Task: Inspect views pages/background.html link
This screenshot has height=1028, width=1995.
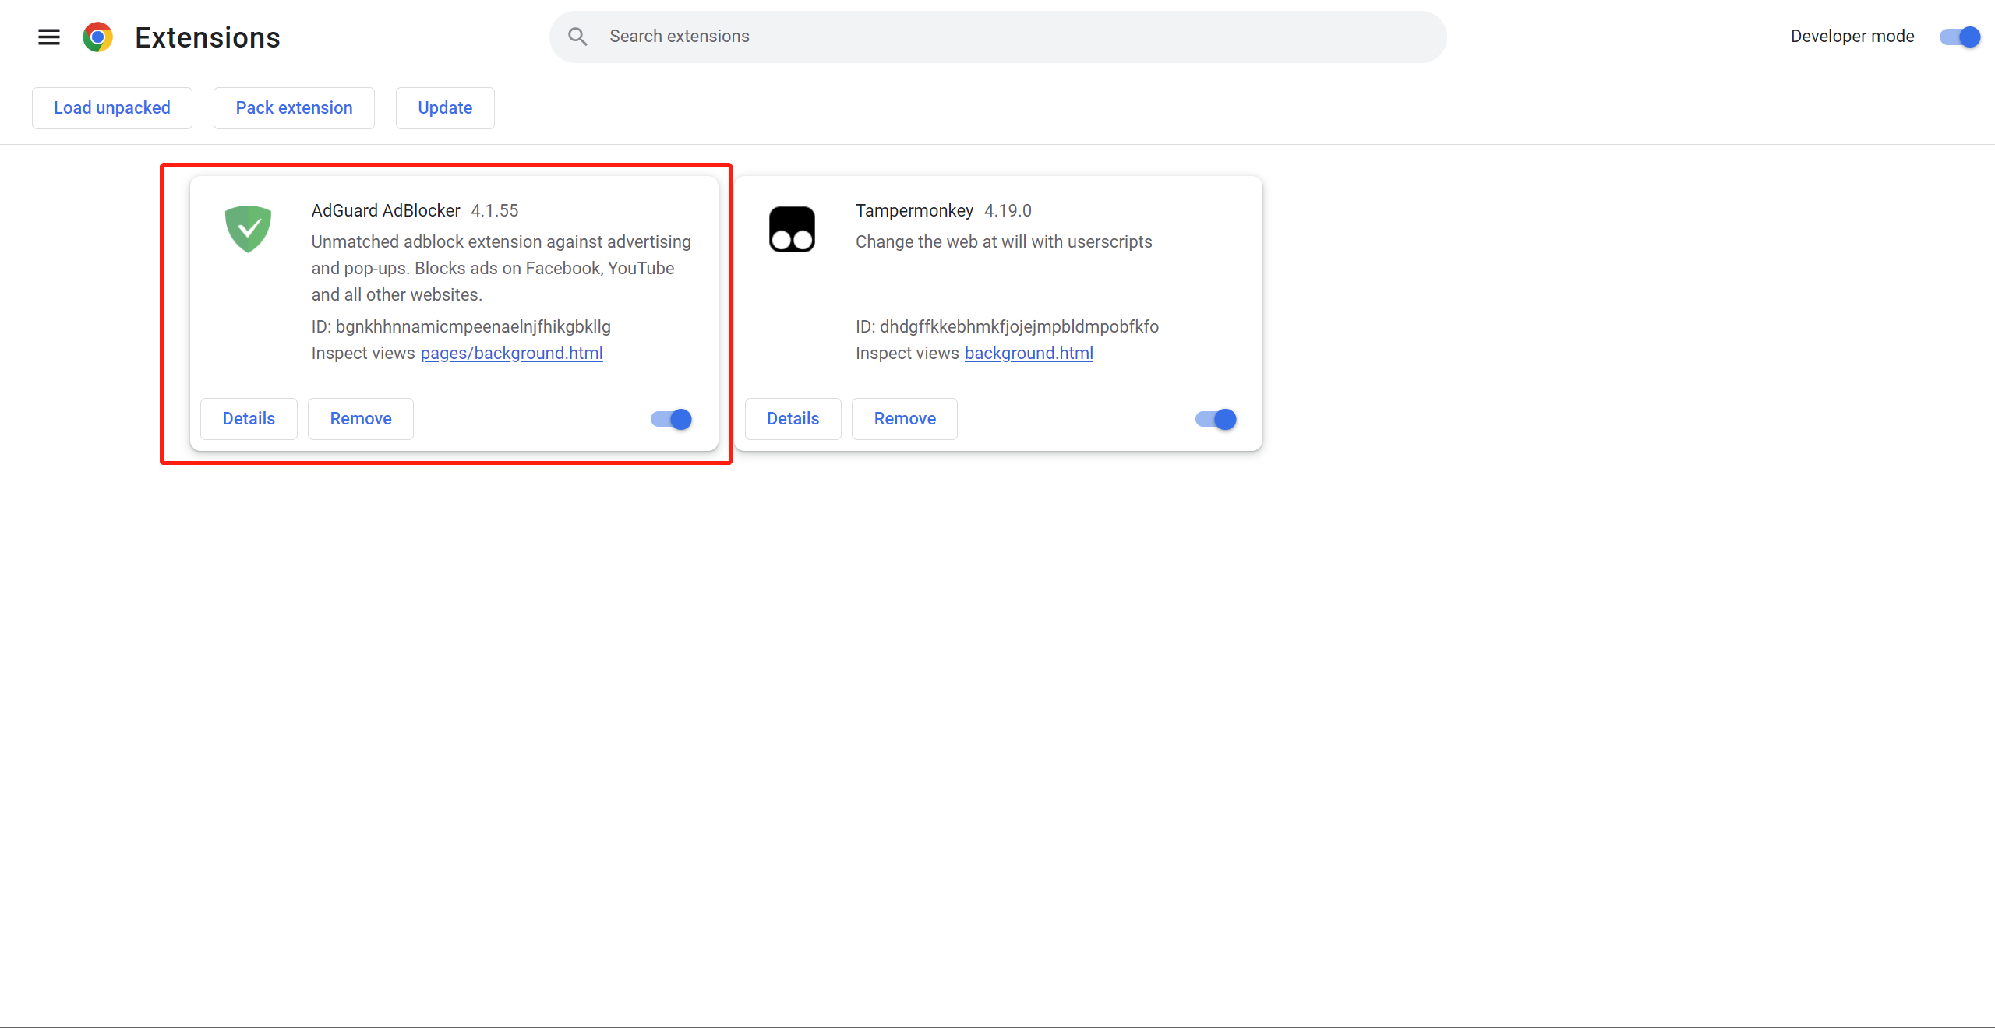Action: click(511, 353)
